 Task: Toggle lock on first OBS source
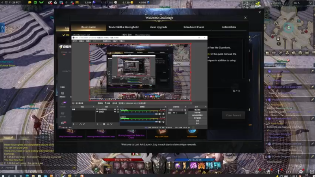[118, 110]
